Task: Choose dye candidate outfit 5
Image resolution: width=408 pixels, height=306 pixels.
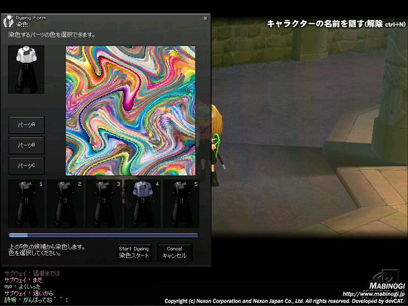Action: pos(181,203)
